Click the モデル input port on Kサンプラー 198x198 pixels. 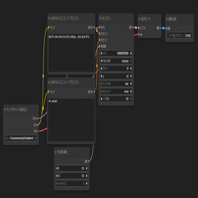click(x=100, y=27)
